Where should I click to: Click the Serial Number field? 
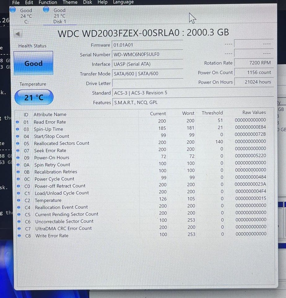147,54
